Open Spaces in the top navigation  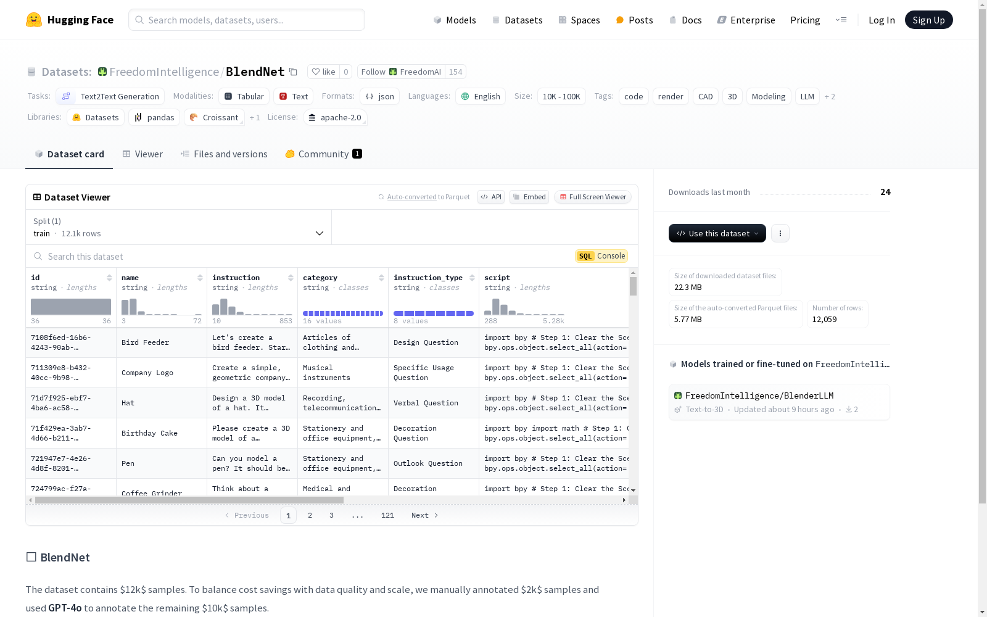579,20
